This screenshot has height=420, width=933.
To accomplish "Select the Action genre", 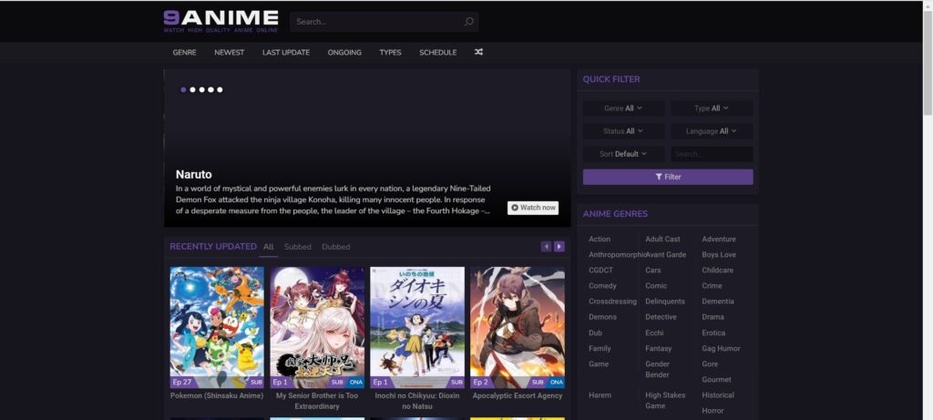I will (600, 239).
